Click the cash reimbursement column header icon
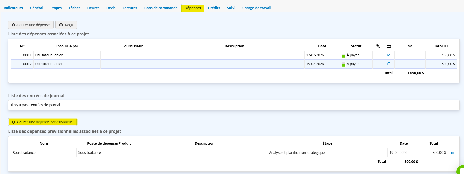Screen dimensions: 464x174 point(410,46)
